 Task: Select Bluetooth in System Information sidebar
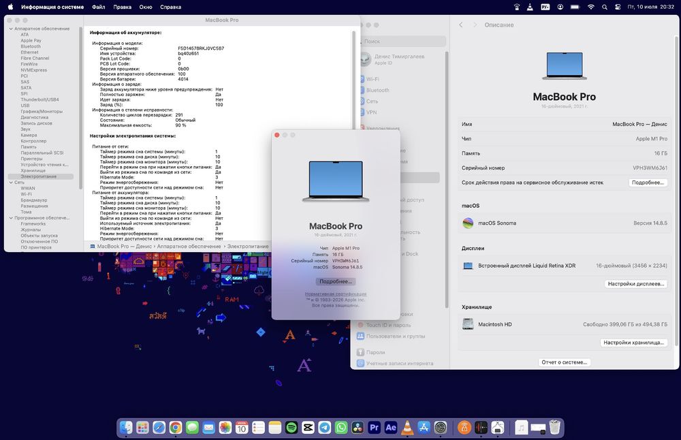point(31,46)
